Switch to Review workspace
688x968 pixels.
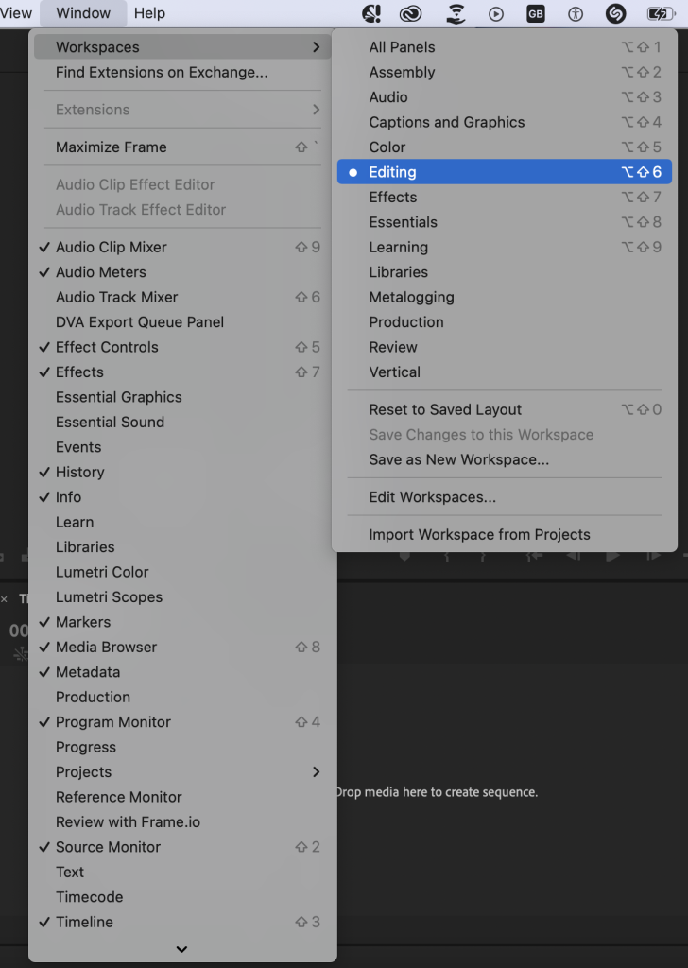(504, 347)
